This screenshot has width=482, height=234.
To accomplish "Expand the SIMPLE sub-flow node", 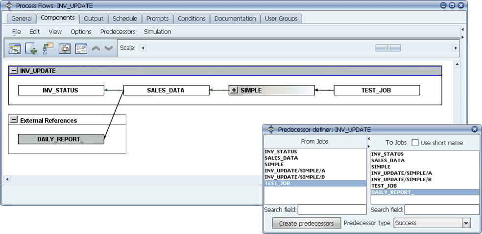I will pos(234,90).
